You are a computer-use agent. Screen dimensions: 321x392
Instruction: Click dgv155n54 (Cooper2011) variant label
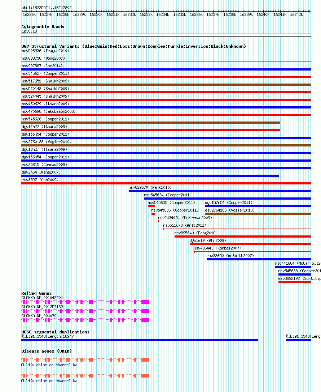click(45, 134)
